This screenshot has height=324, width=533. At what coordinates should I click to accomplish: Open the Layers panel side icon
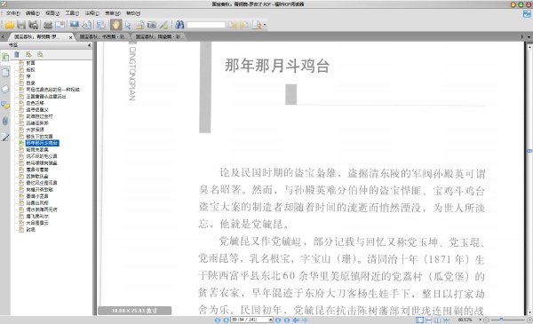click(x=5, y=89)
